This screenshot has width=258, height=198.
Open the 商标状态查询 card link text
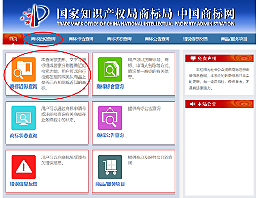click(x=23, y=135)
